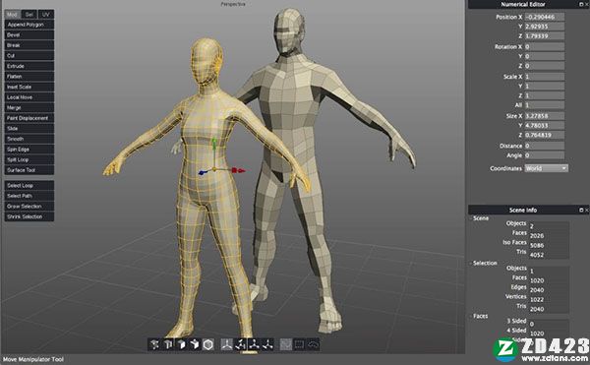The height and width of the screenshot is (365, 590).
Task: Click the Grow Selection button
Action: click(29, 207)
